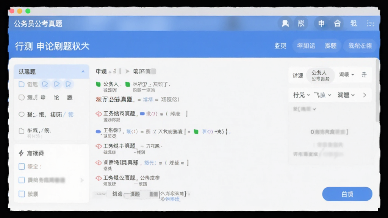The width and height of the screenshot is (388, 218).
Task: Collapse the top sidebar panel with the blue arrow
Action: (x=83, y=72)
